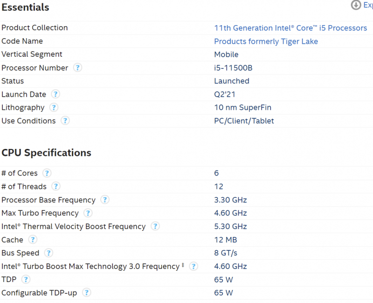Click help icon next to Processor Number
373x303 pixels.
pyautogui.click(x=77, y=67)
